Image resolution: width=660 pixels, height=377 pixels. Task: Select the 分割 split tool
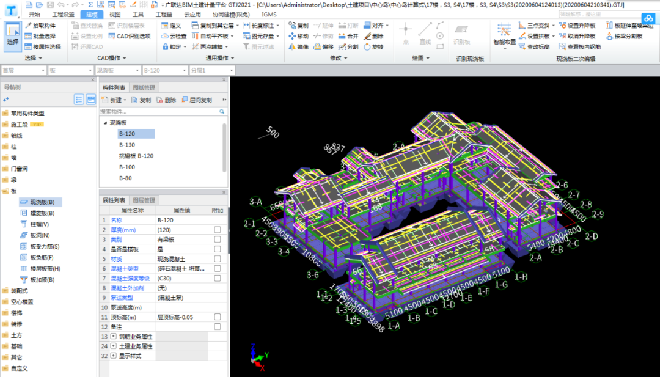[x=348, y=46]
